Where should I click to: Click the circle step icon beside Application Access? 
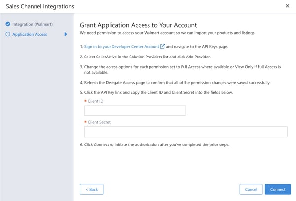tap(8, 34)
